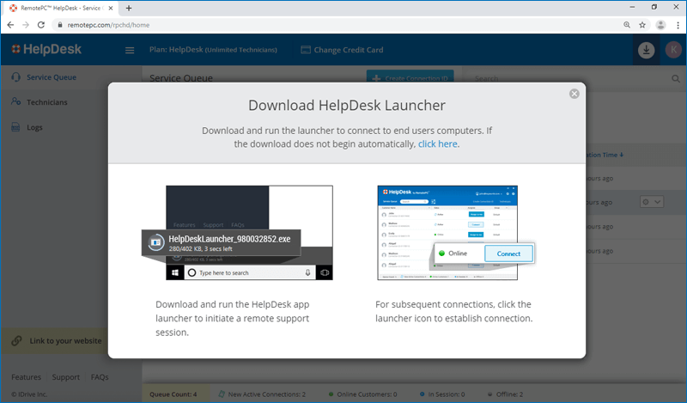Open the Support footer link

[x=66, y=377]
